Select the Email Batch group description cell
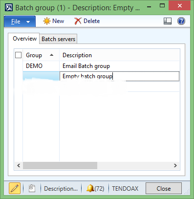 (119, 66)
